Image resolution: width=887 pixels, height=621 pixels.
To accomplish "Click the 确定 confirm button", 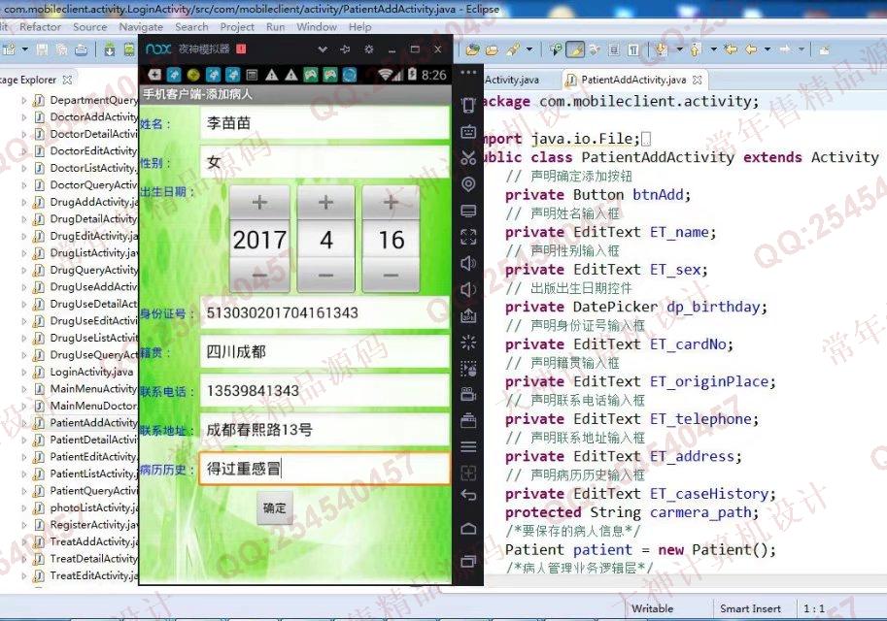I will [x=275, y=508].
